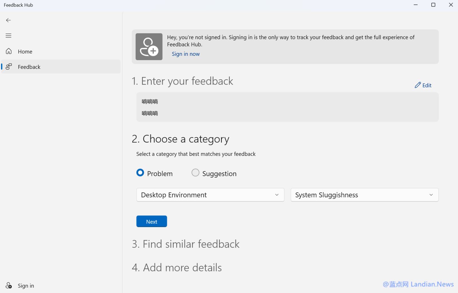The image size is (458, 293).
Task: Click the Next button
Action: [152, 221]
